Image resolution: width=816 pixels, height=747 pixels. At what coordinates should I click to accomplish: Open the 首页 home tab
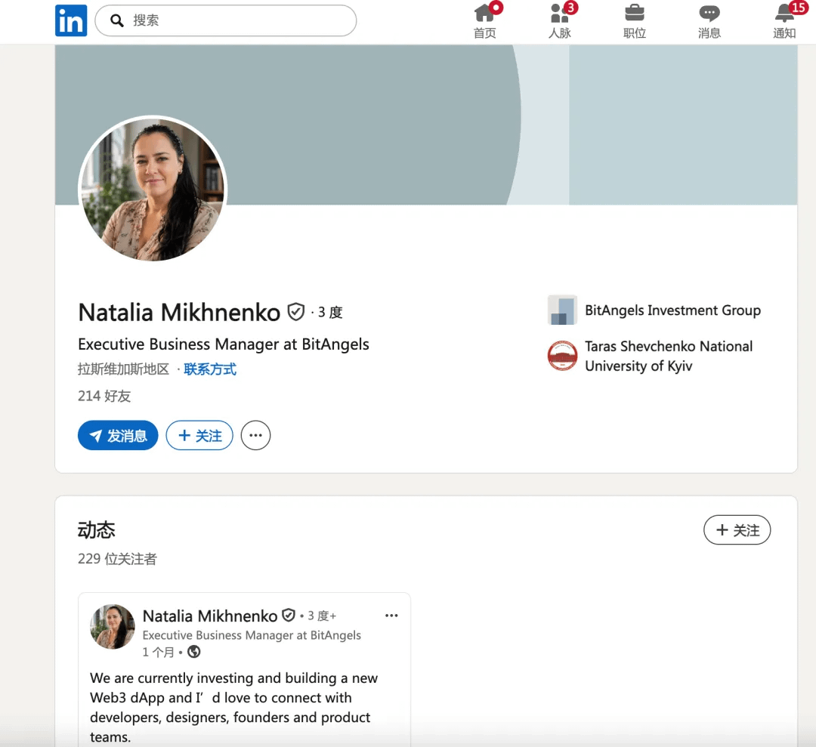[484, 21]
